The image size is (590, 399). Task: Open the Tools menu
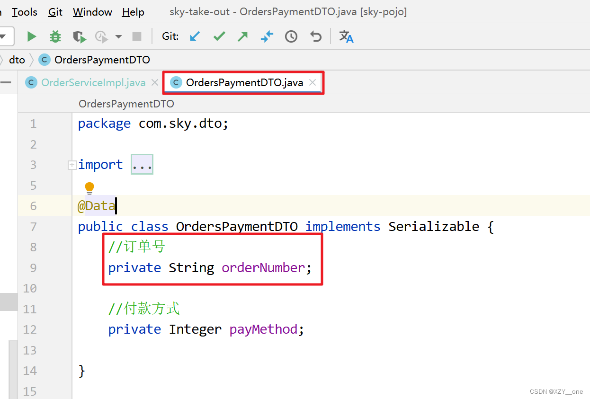coord(25,12)
